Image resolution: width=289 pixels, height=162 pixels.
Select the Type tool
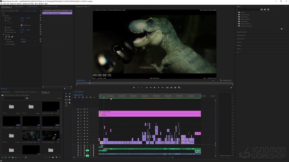pyautogui.click(x=66, y=106)
